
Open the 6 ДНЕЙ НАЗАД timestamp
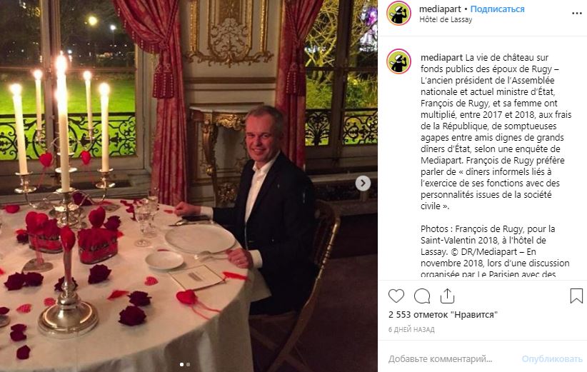pos(411,330)
